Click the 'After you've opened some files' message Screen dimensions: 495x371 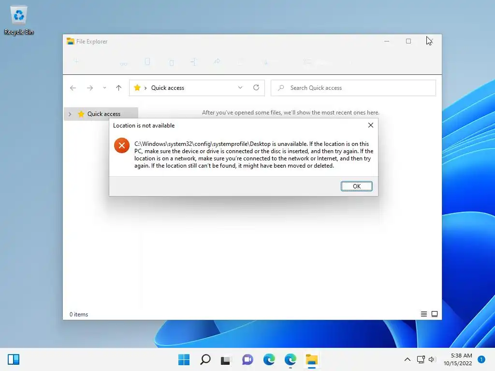point(291,113)
